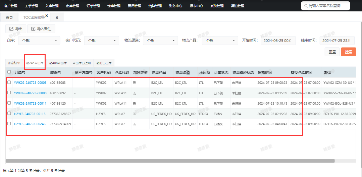Open the 系统管理 menu
The width and height of the screenshot is (362, 177).
(217, 6)
